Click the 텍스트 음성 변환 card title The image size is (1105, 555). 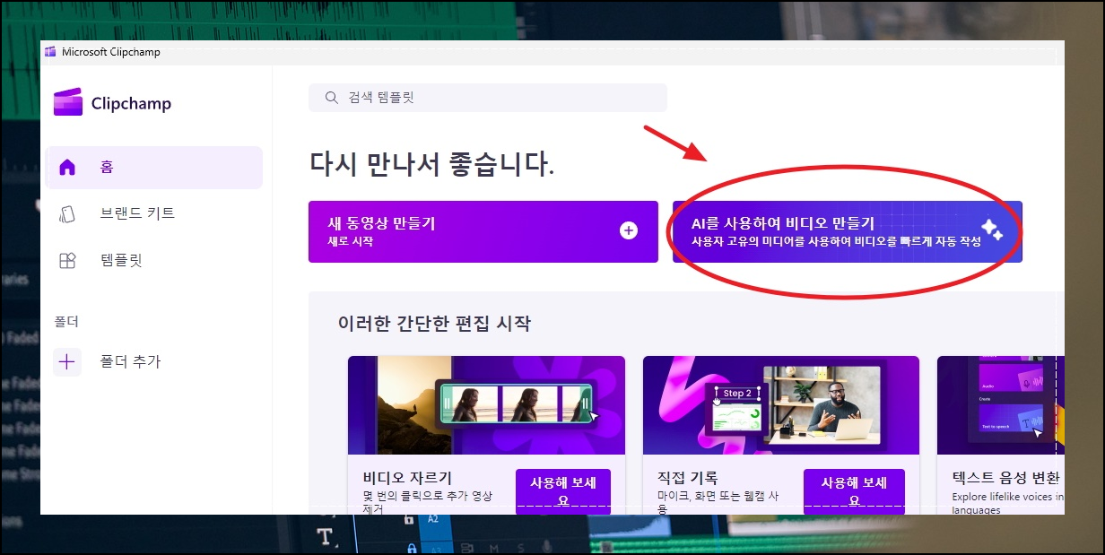1005,478
